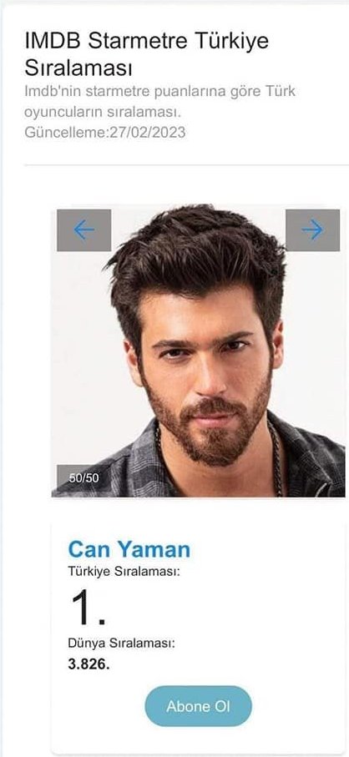
Task: Open the actor's portrait photo
Action: coord(199,351)
